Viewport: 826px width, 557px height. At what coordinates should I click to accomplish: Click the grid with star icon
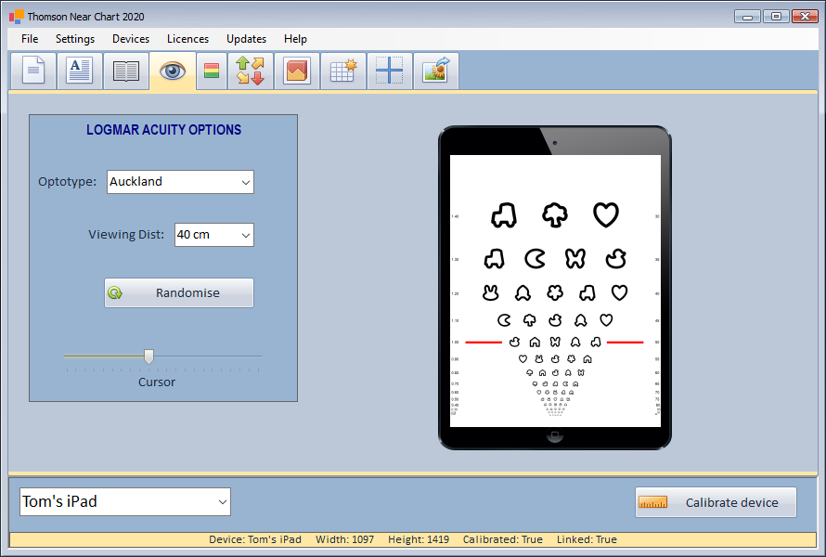click(343, 71)
